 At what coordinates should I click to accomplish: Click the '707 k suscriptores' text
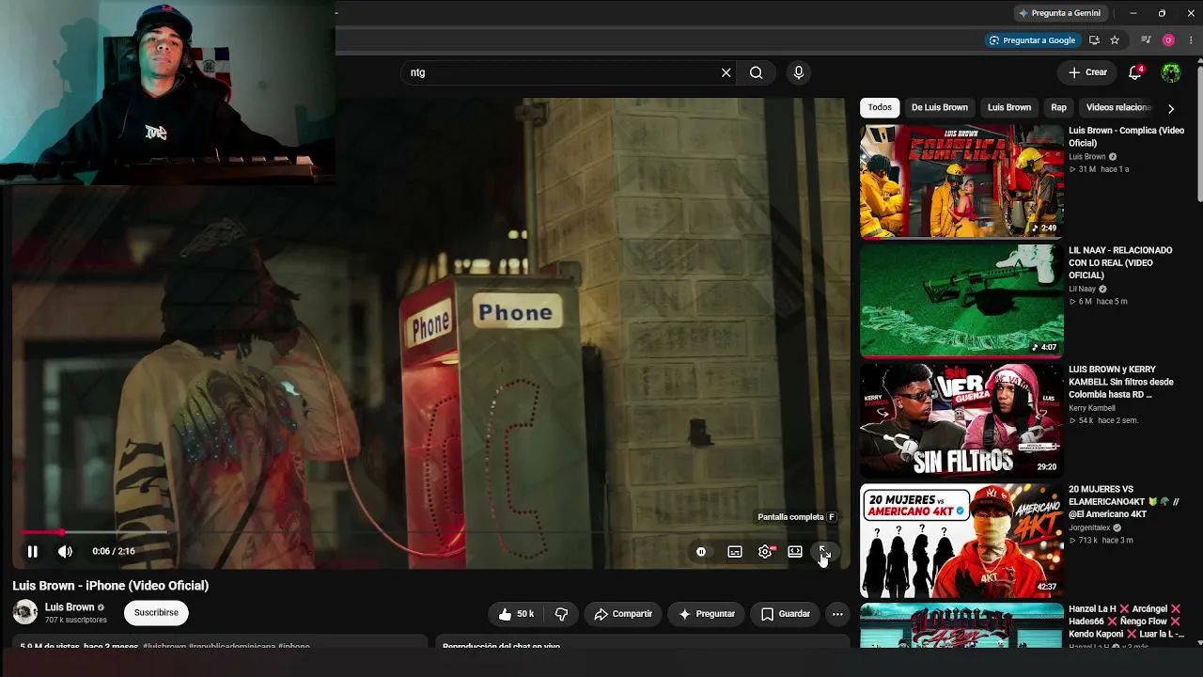click(x=76, y=621)
